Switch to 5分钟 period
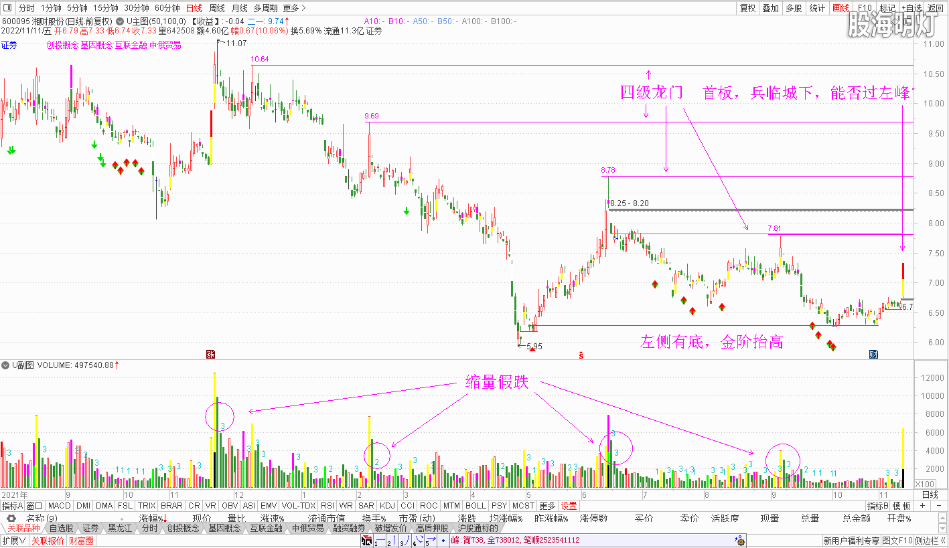 (78, 8)
